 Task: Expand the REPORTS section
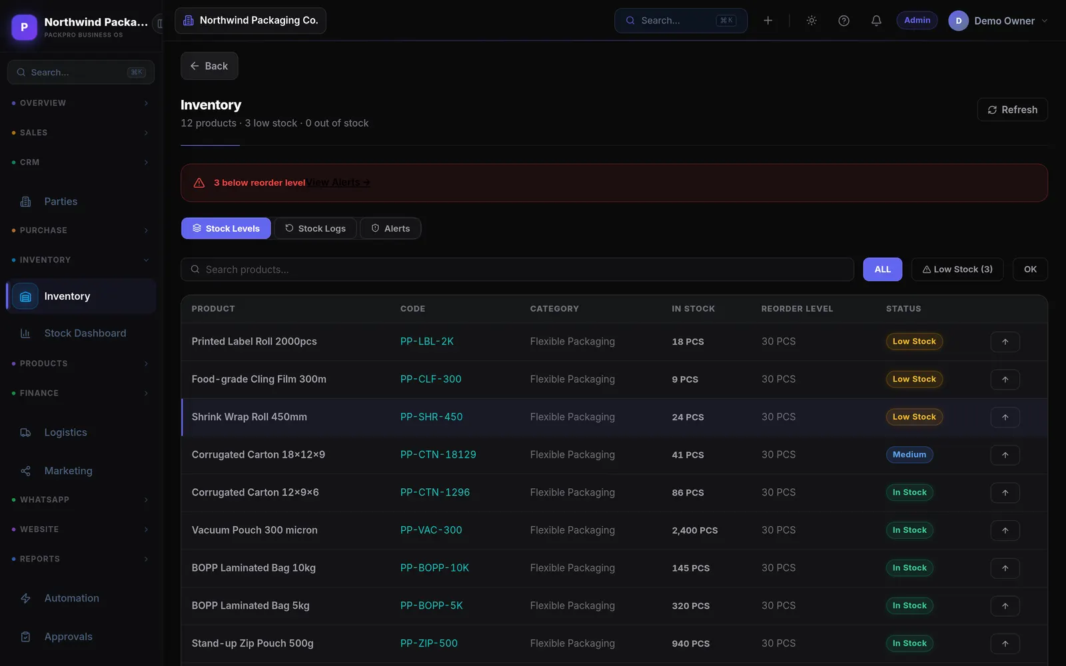click(x=81, y=559)
